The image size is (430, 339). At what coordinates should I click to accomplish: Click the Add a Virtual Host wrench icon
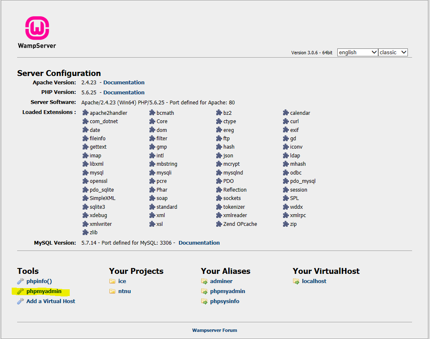point(20,301)
